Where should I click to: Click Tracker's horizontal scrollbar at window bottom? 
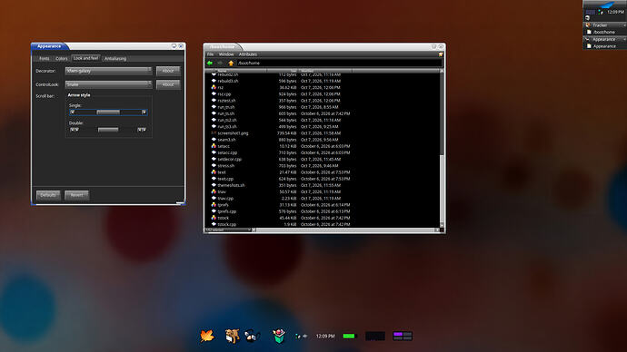tap(345, 230)
